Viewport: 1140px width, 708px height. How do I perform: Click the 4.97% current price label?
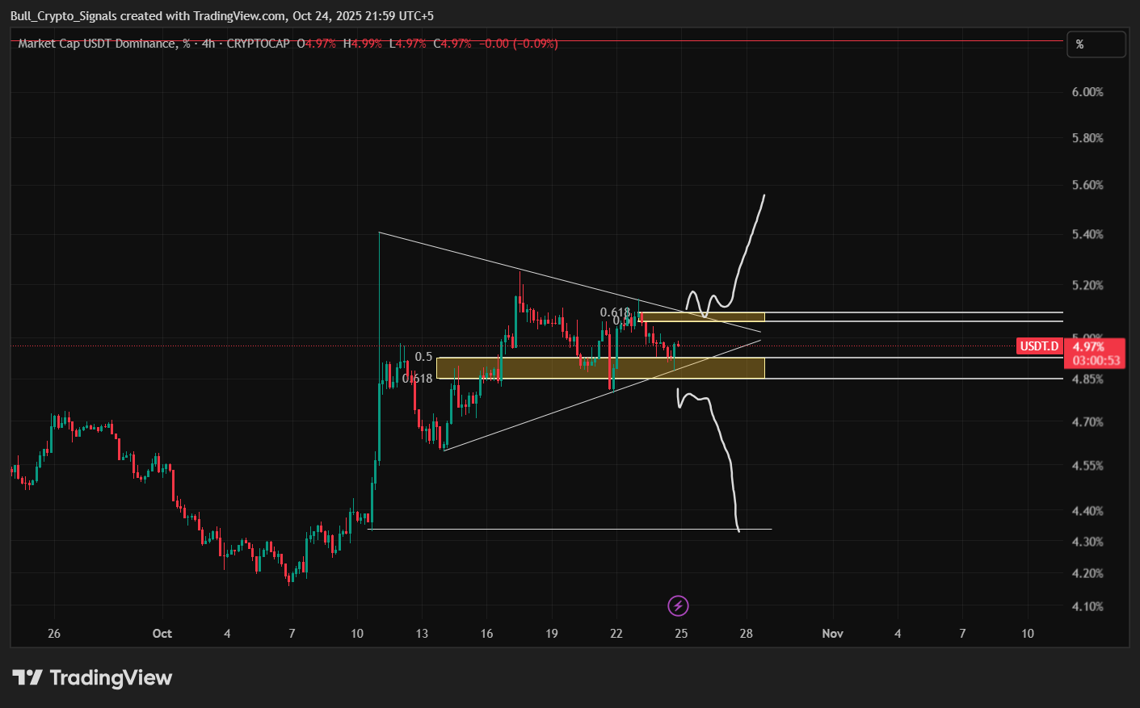pyautogui.click(x=1088, y=347)
